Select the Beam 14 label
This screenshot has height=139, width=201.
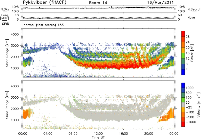pyautogui.click(x=98, y=3)
